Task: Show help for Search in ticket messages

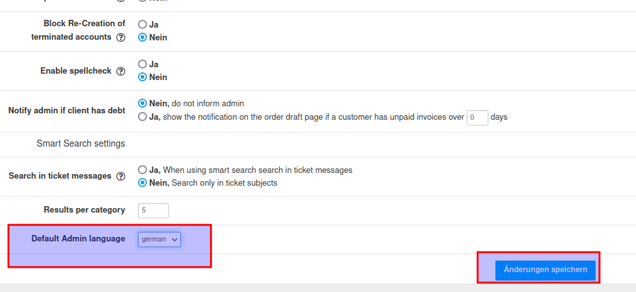Action: [x=121, y=176]
